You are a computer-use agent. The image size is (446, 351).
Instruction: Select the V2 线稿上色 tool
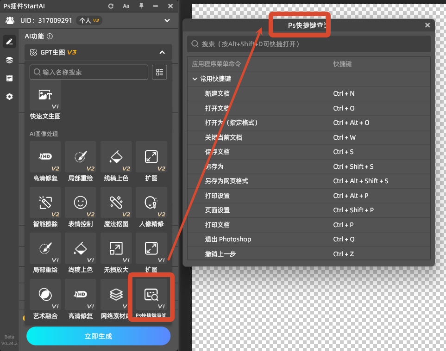click(116, 161)
